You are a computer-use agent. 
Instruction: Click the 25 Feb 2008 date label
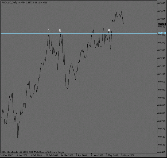pyautogui.click(x=52, y=155)
